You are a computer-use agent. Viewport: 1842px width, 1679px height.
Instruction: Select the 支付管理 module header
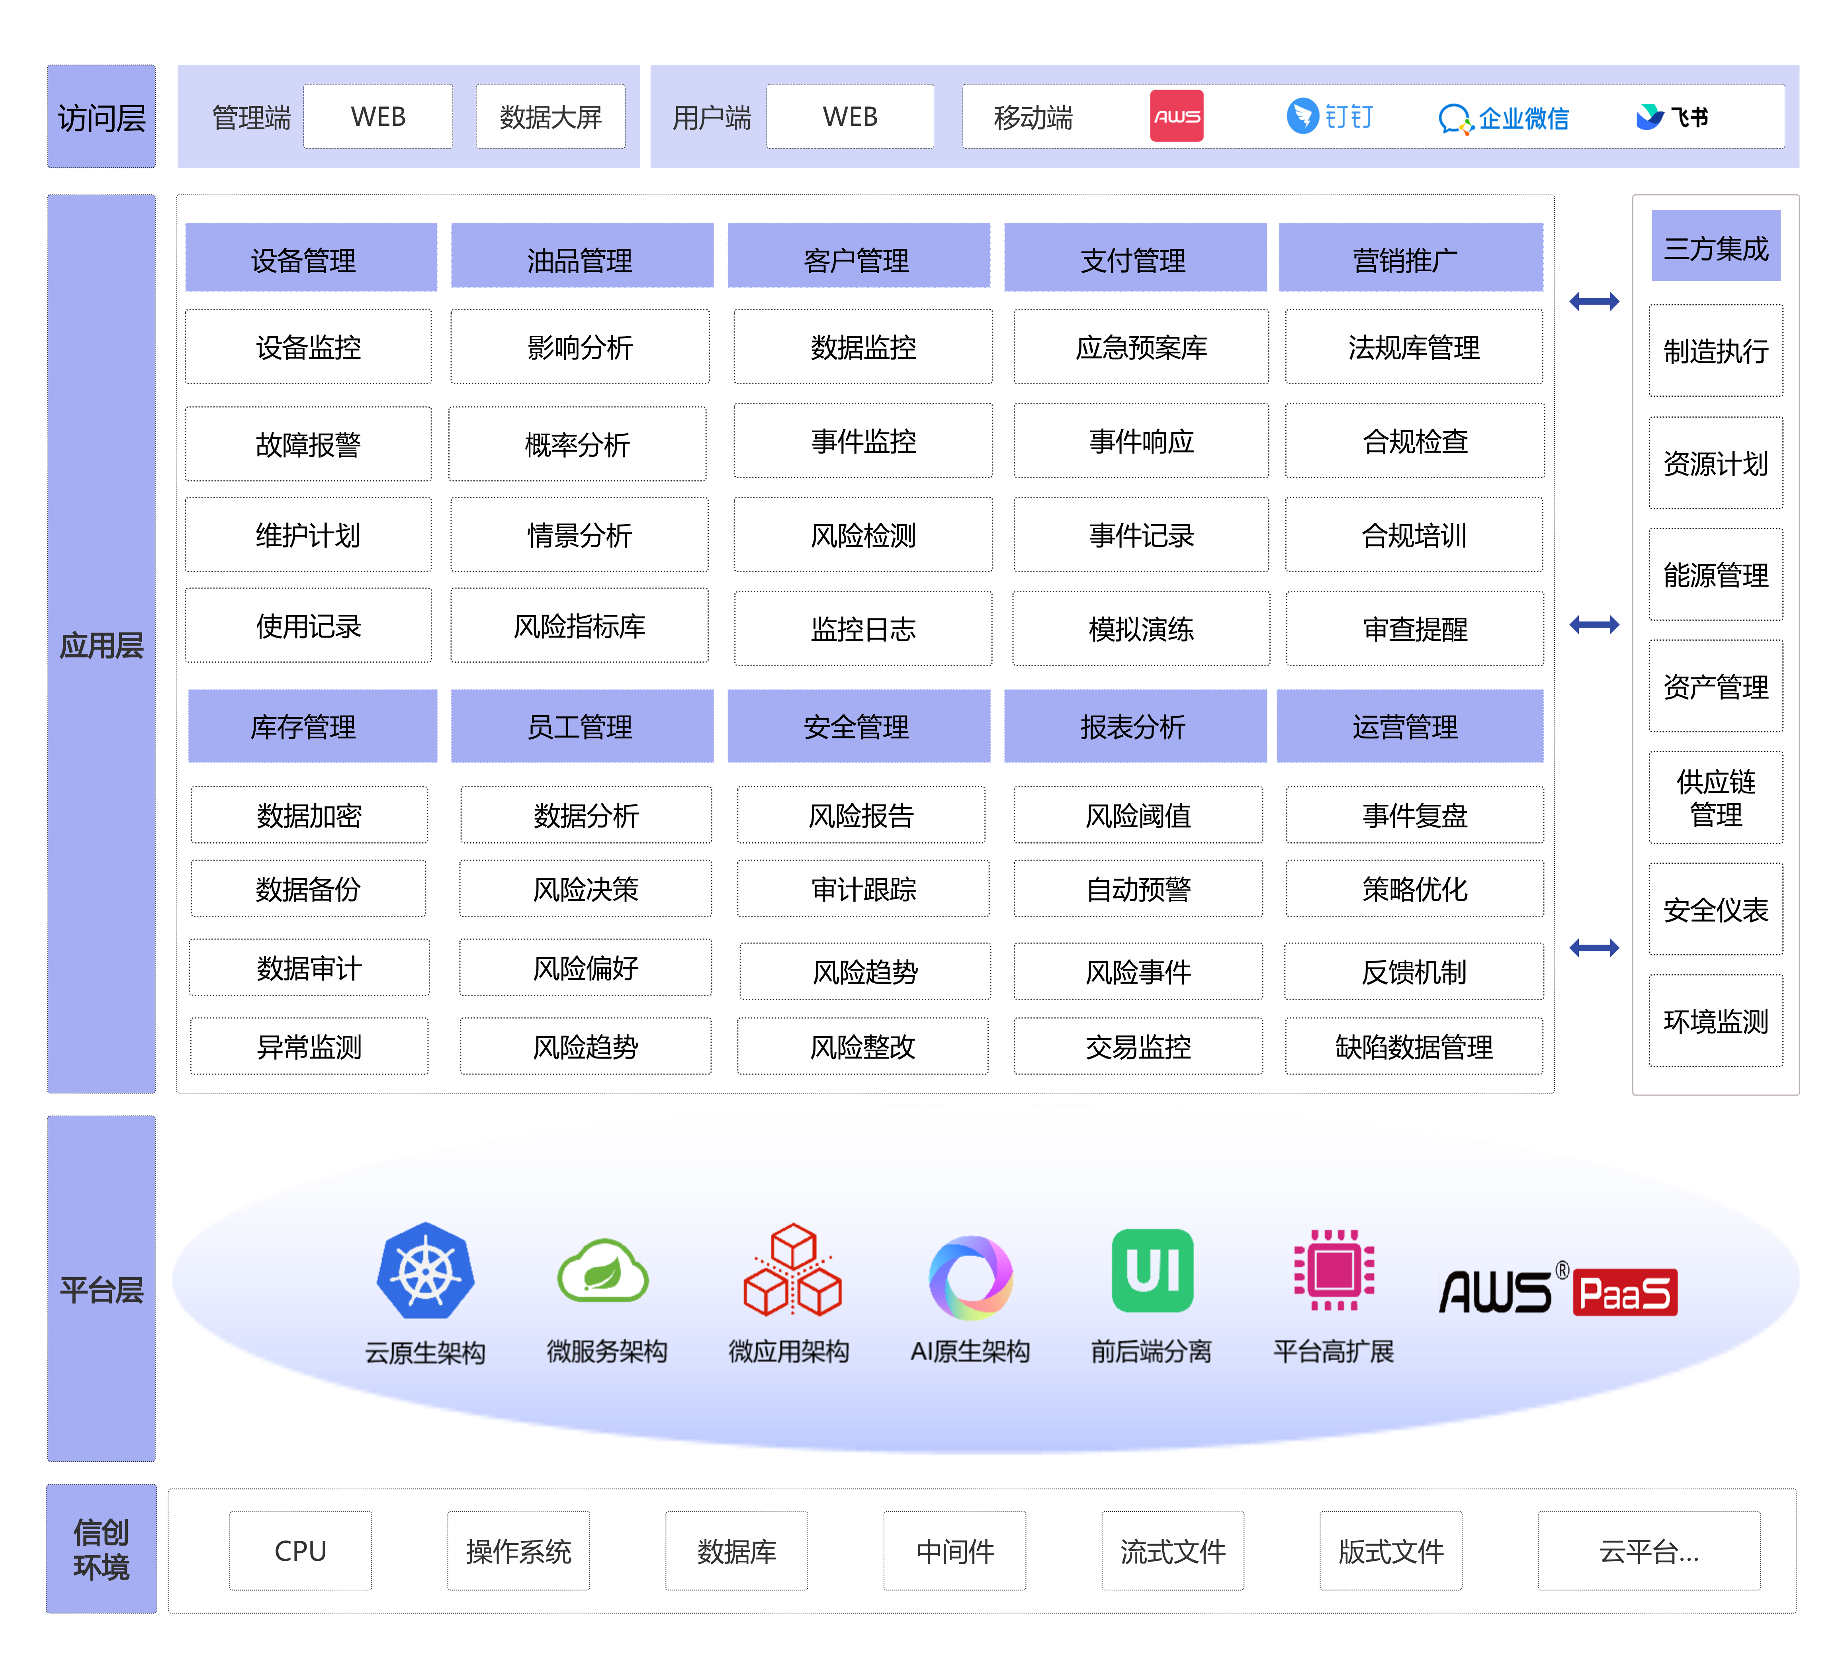click(1136, 258)
